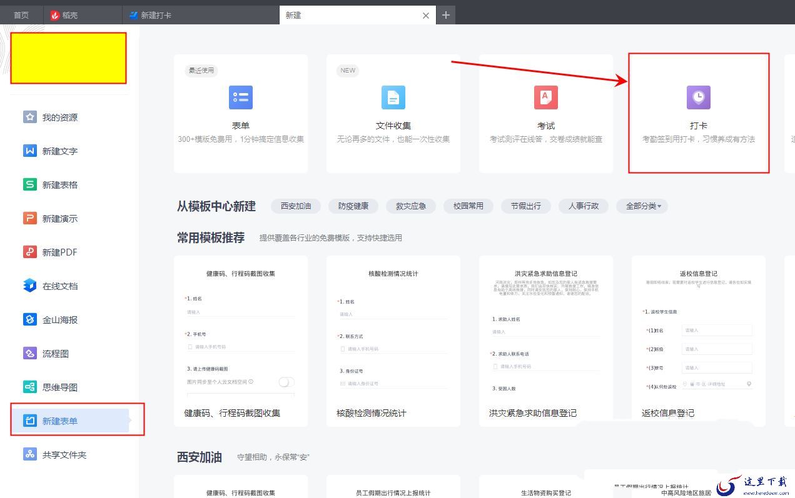Click 共享文件夹 label in sidebar
The image size is (795, 498).
tap(64, 455)
